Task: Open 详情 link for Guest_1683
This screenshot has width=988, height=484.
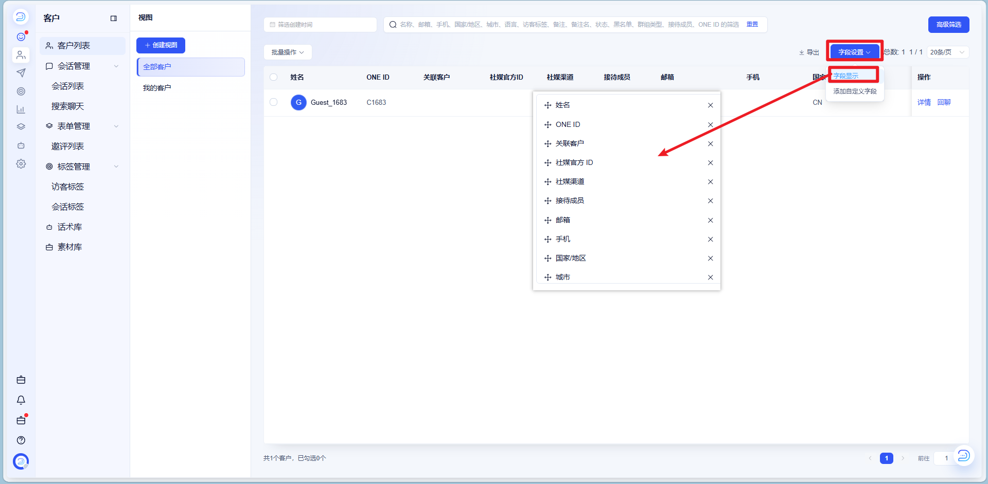Action: [x=924, y=102]
